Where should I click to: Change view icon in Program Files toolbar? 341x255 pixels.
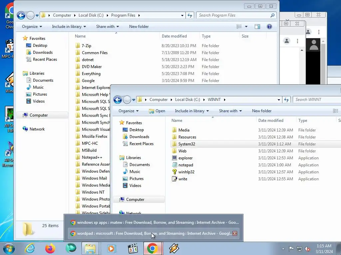point(239,27)
